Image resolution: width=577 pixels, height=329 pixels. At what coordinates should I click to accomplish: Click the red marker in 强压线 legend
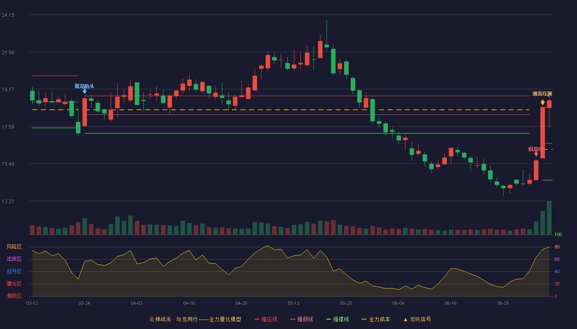pos(257,319)
